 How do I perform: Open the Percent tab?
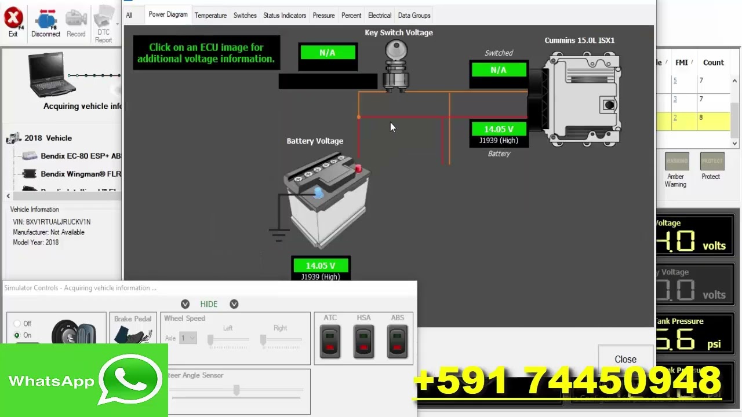click(x=351, y=16)
